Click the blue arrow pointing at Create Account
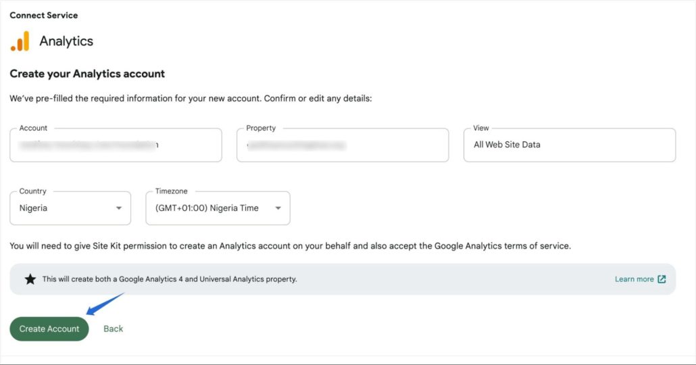The width and height of the screenshot is (696, 365). [105, 303]
